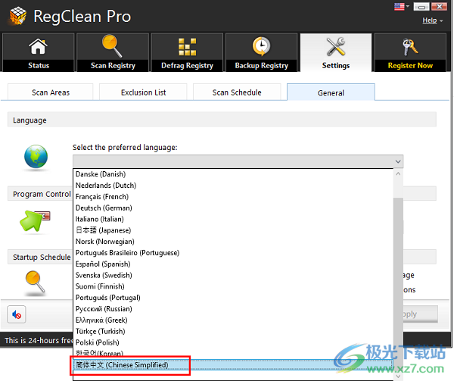Open the Help menu link
The image size is (454, 381).
point(430,20)
